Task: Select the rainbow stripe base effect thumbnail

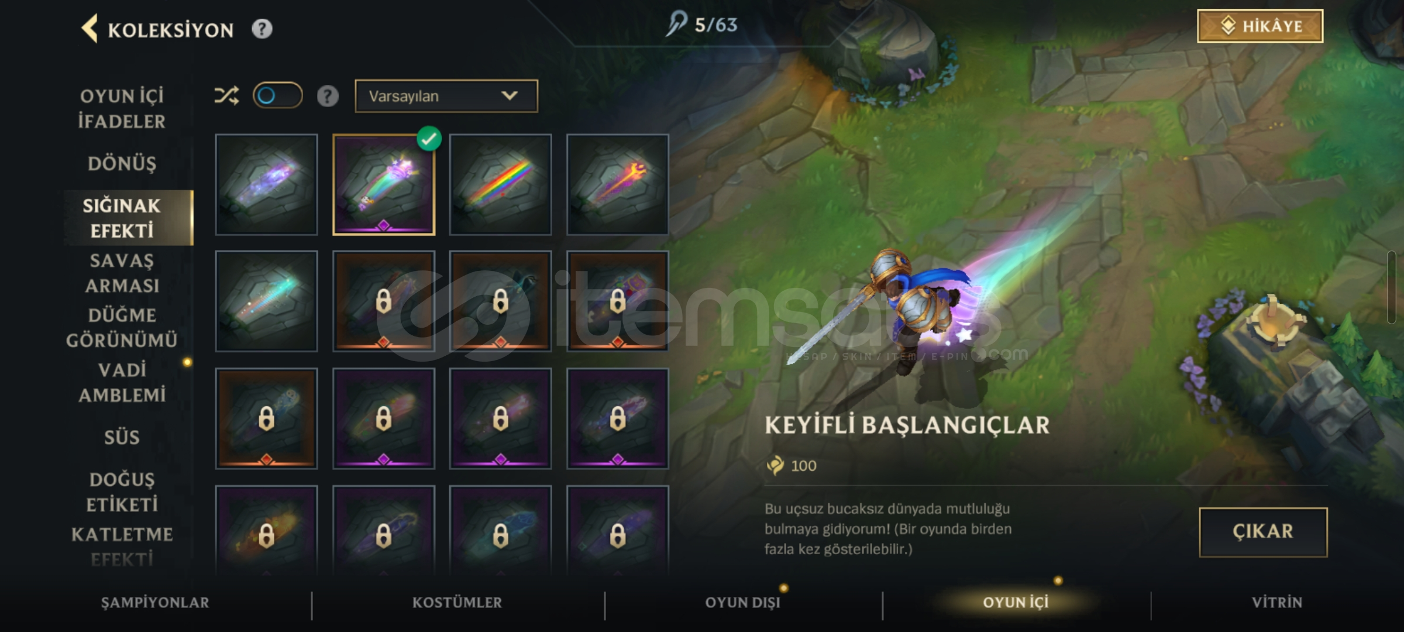Action: (x=500, y=184)
